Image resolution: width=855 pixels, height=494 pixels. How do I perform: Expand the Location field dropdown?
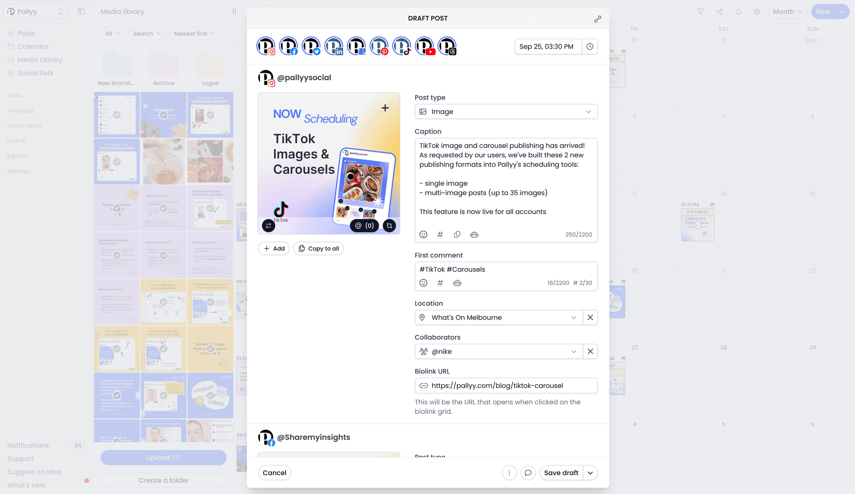pos(573,318)
